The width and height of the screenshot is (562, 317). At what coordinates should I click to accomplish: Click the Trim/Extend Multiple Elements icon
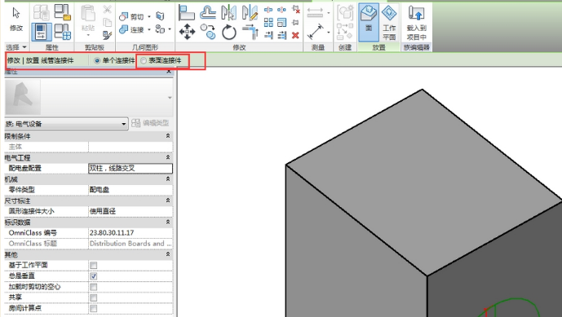(x=282, y=35)
